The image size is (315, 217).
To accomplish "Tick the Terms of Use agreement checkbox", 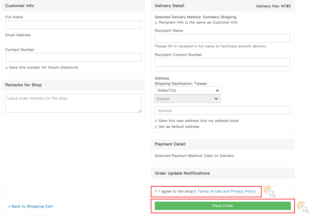I will (x=156, y=191).
